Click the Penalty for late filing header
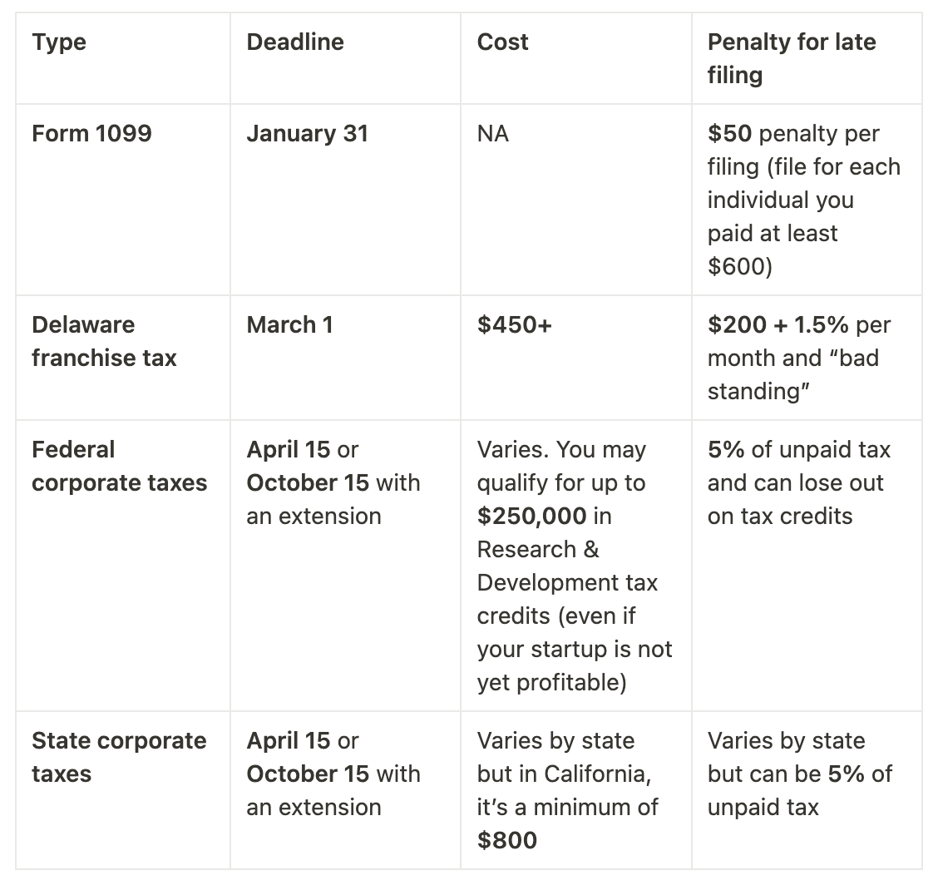943x885 pixels. [791, 58]
